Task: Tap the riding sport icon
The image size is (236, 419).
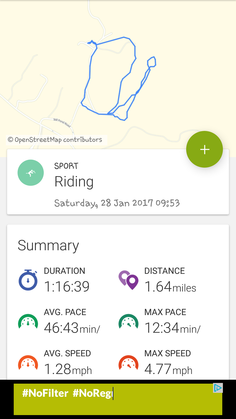Action: coord(31,173)
